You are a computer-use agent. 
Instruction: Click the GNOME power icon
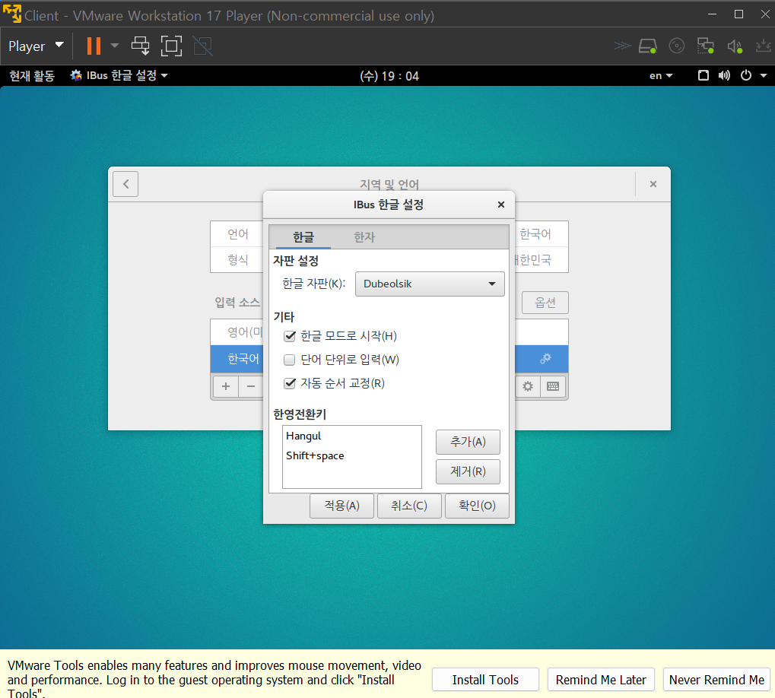coord(746,75)
